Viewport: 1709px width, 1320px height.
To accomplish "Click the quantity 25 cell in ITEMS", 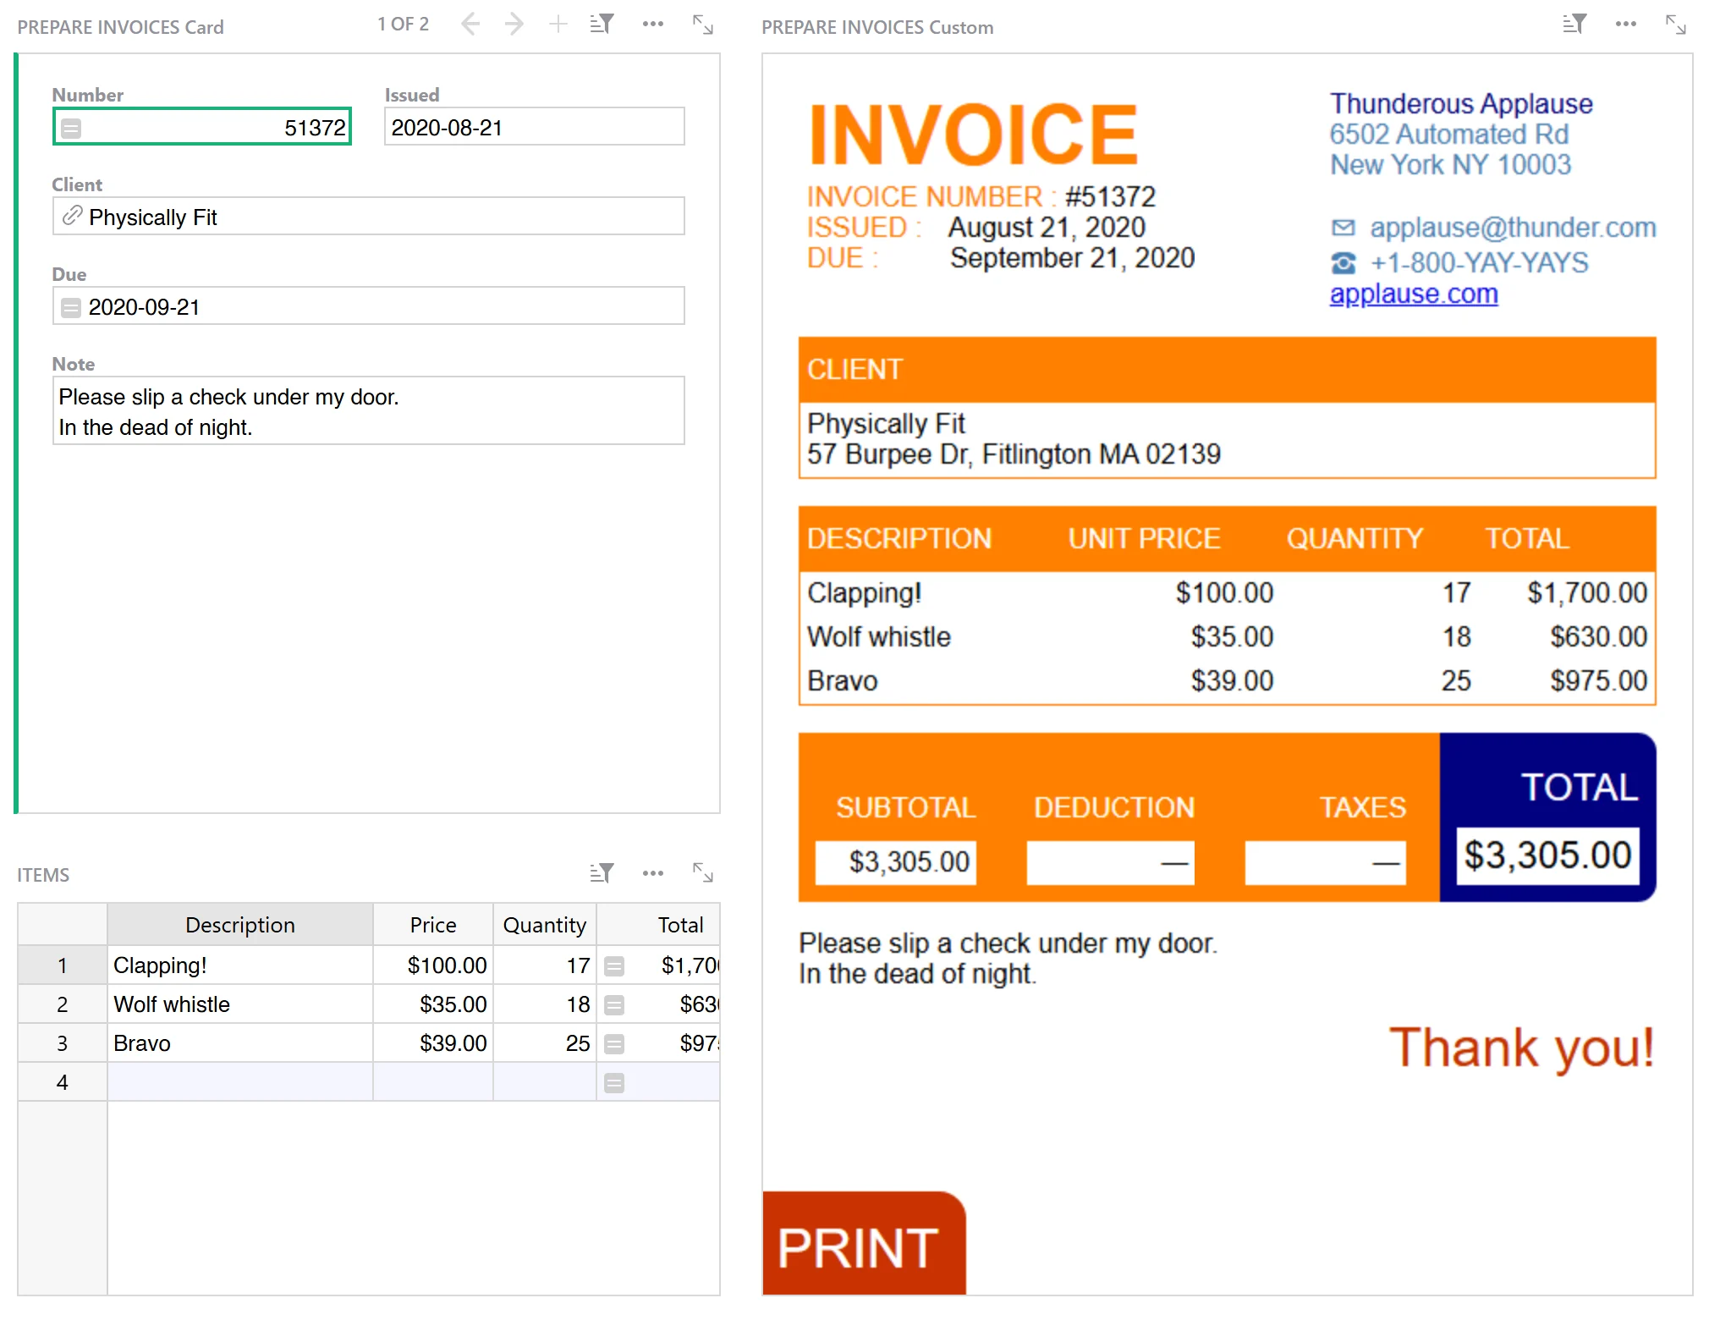I will 545,1043.
